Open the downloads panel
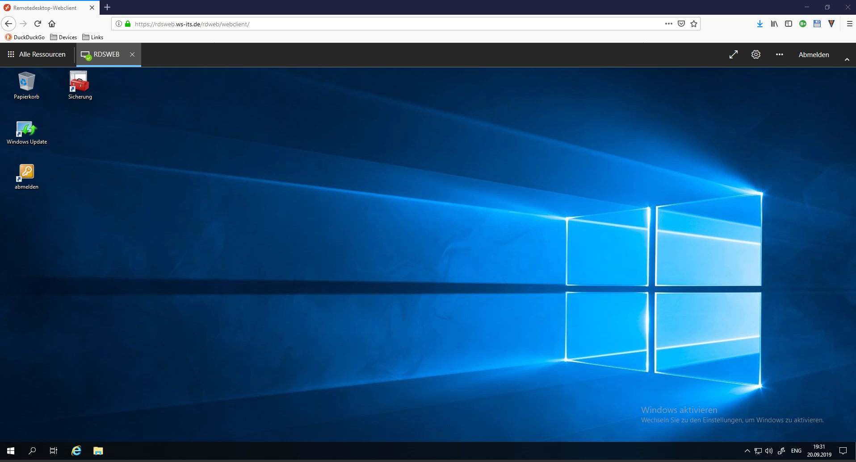The image size is (856, 462). (x=760, y=24)
